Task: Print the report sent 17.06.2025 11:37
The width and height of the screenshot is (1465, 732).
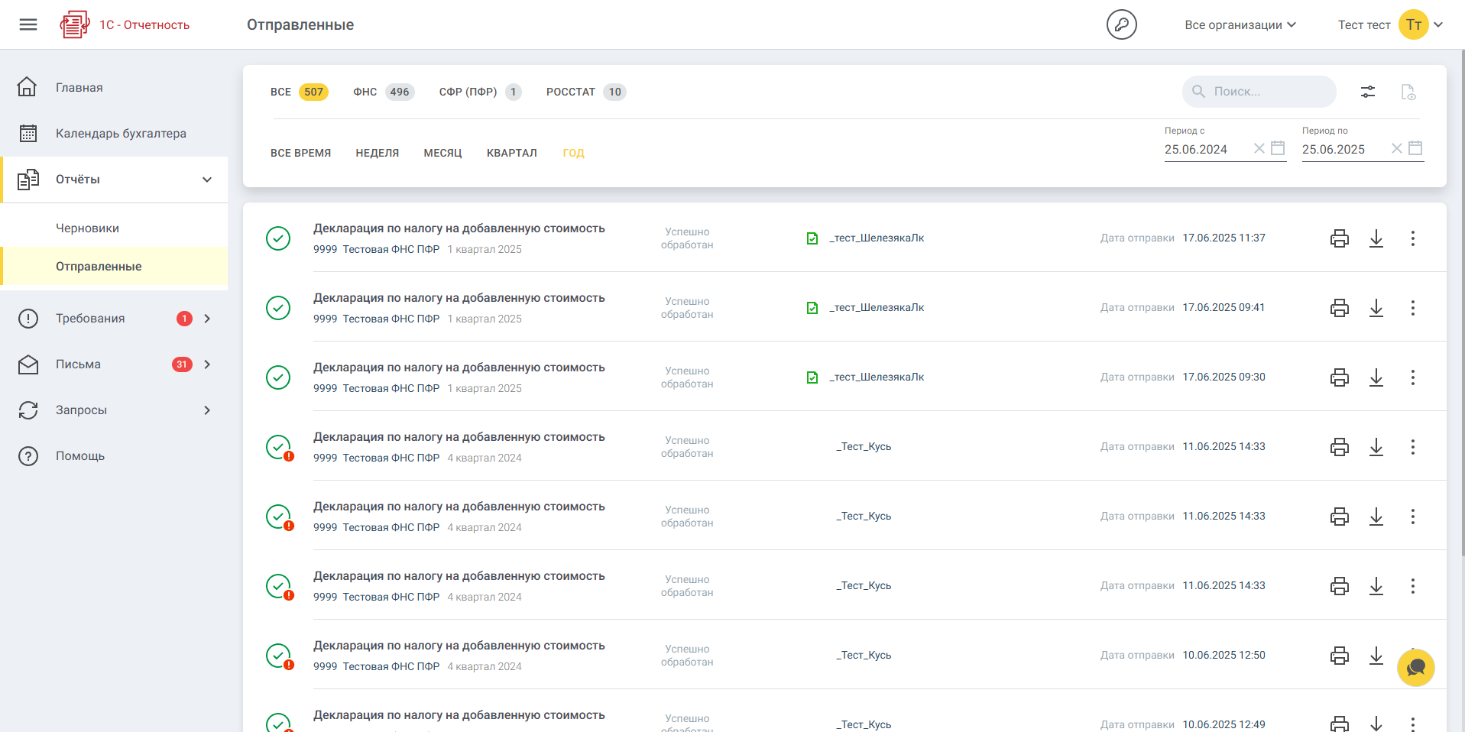Action: [x=1339, y=238]
